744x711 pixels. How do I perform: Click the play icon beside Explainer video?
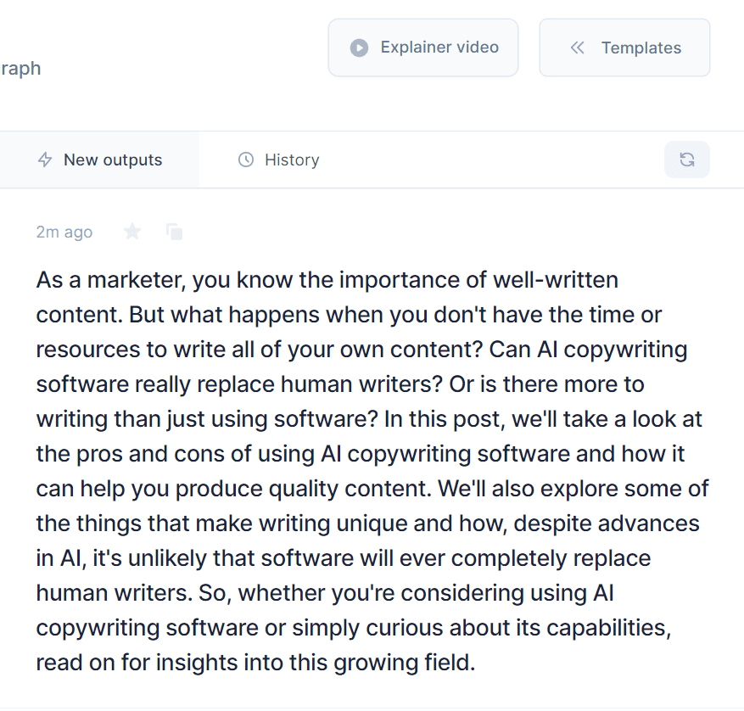point(359,48)
